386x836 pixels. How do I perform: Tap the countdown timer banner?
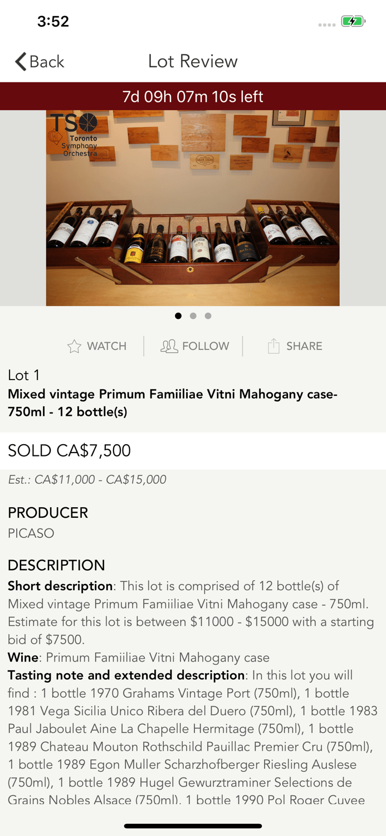[193, 96]
